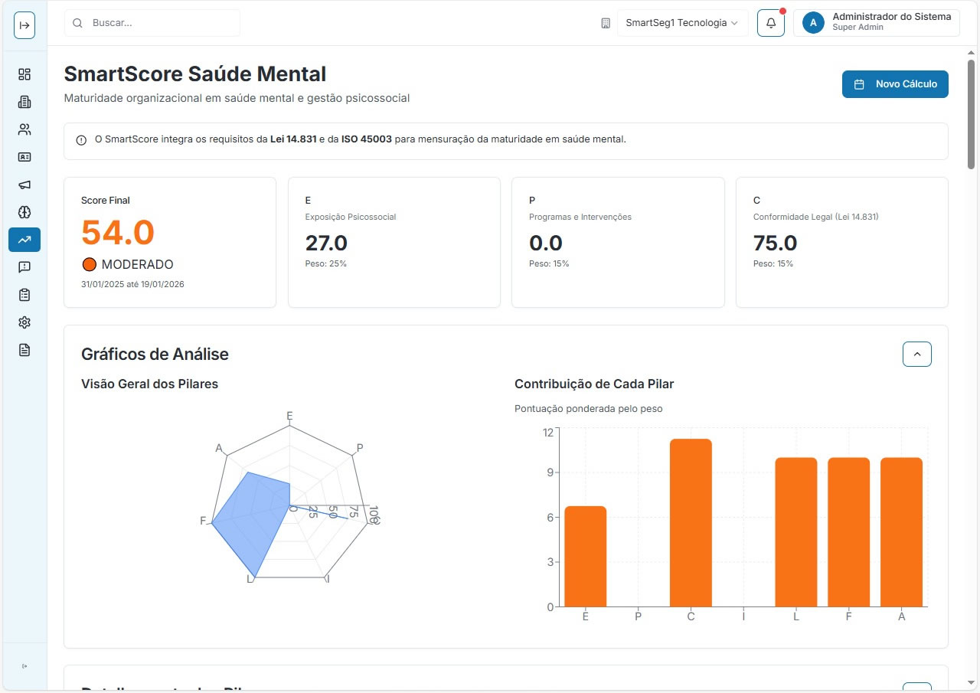Open the Administrador do Sistema profile menu
980x693 pixels.
coord(876,22)
